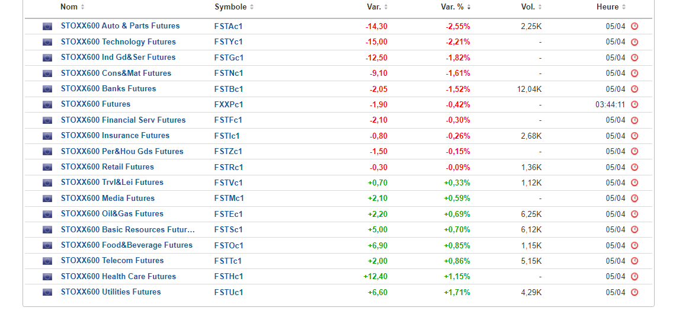
Task: Click the red clock icon in the STOXX600 Oil&Gas Futures row
Action: (x=634, y=214)
